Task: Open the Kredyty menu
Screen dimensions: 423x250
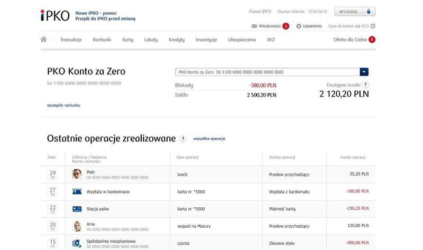Action: [x=177, y=40]
